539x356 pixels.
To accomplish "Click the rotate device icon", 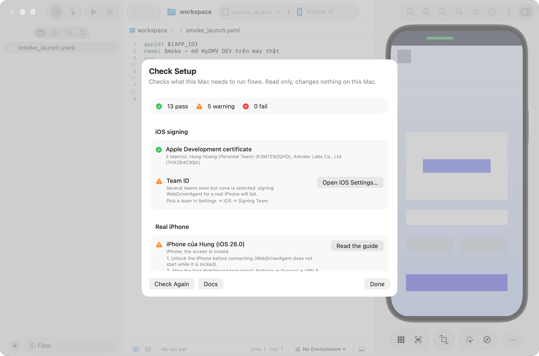I will click(444, 340).
